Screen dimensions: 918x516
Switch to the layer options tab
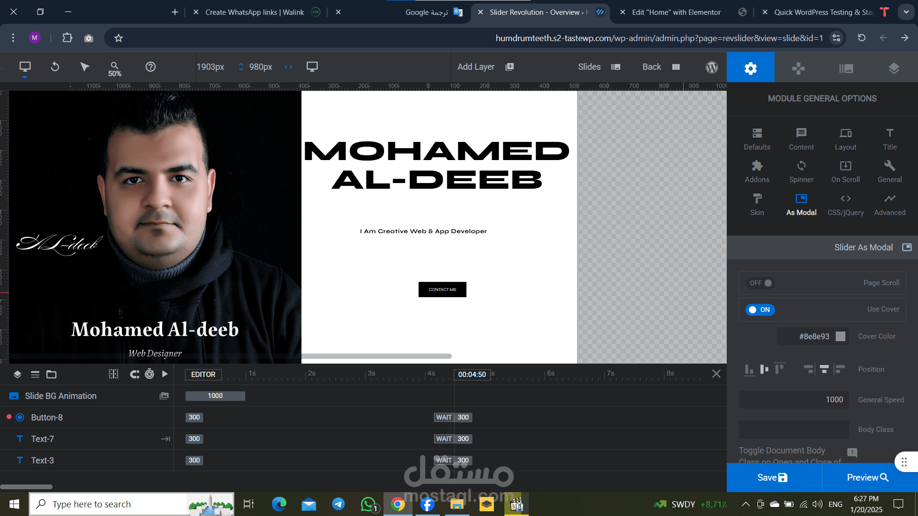coord(894,68)
